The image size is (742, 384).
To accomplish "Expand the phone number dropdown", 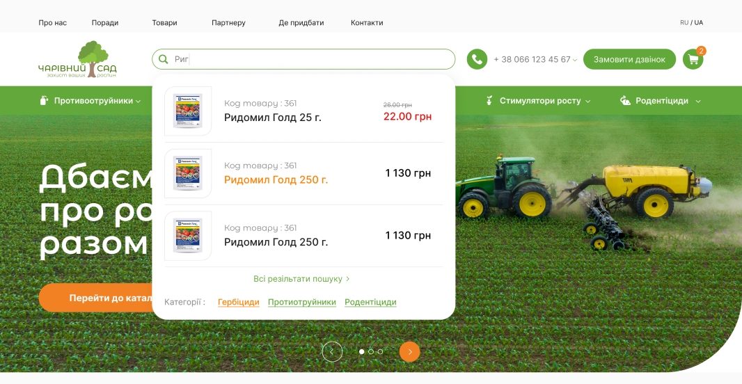I will (x=575, y=60).
